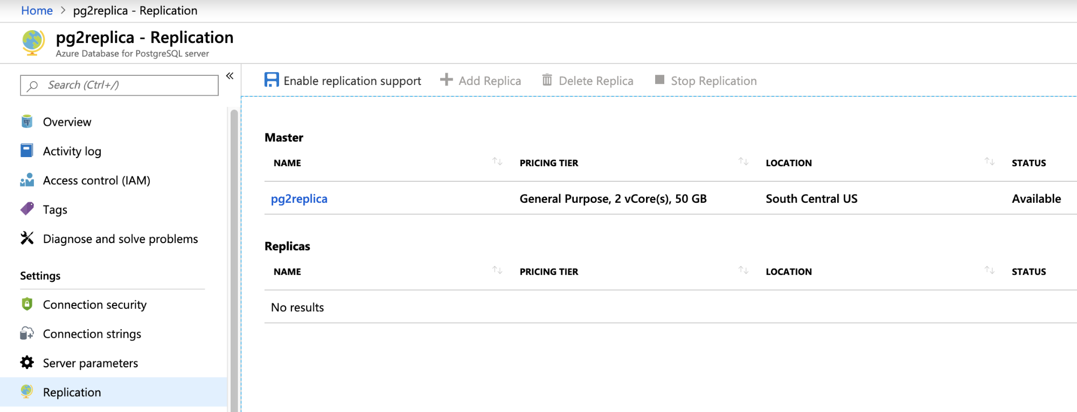This screenshot has height=412, width=1077.
Task: Click the Master table STATUS column header
Action: click(1029, 163)
